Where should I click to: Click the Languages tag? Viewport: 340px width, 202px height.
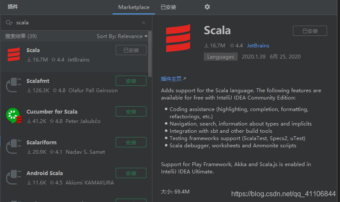coord(221,57)
